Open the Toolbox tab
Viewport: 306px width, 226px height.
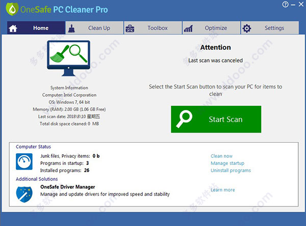click(153, 28)
